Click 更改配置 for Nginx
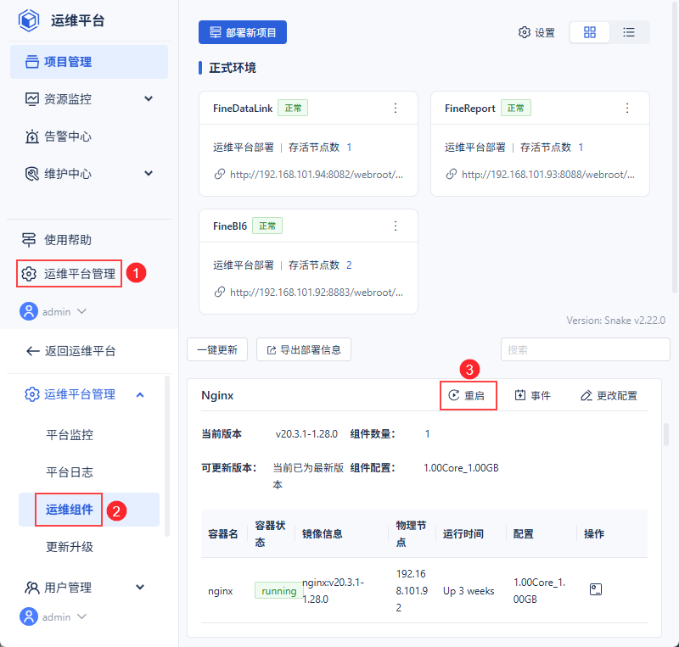 pos(609,395)
